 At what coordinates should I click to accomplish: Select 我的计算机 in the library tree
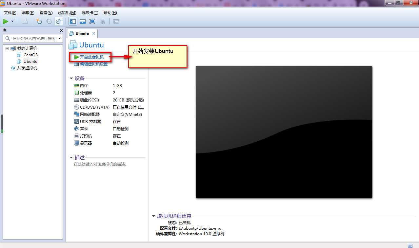coord(27,48)
